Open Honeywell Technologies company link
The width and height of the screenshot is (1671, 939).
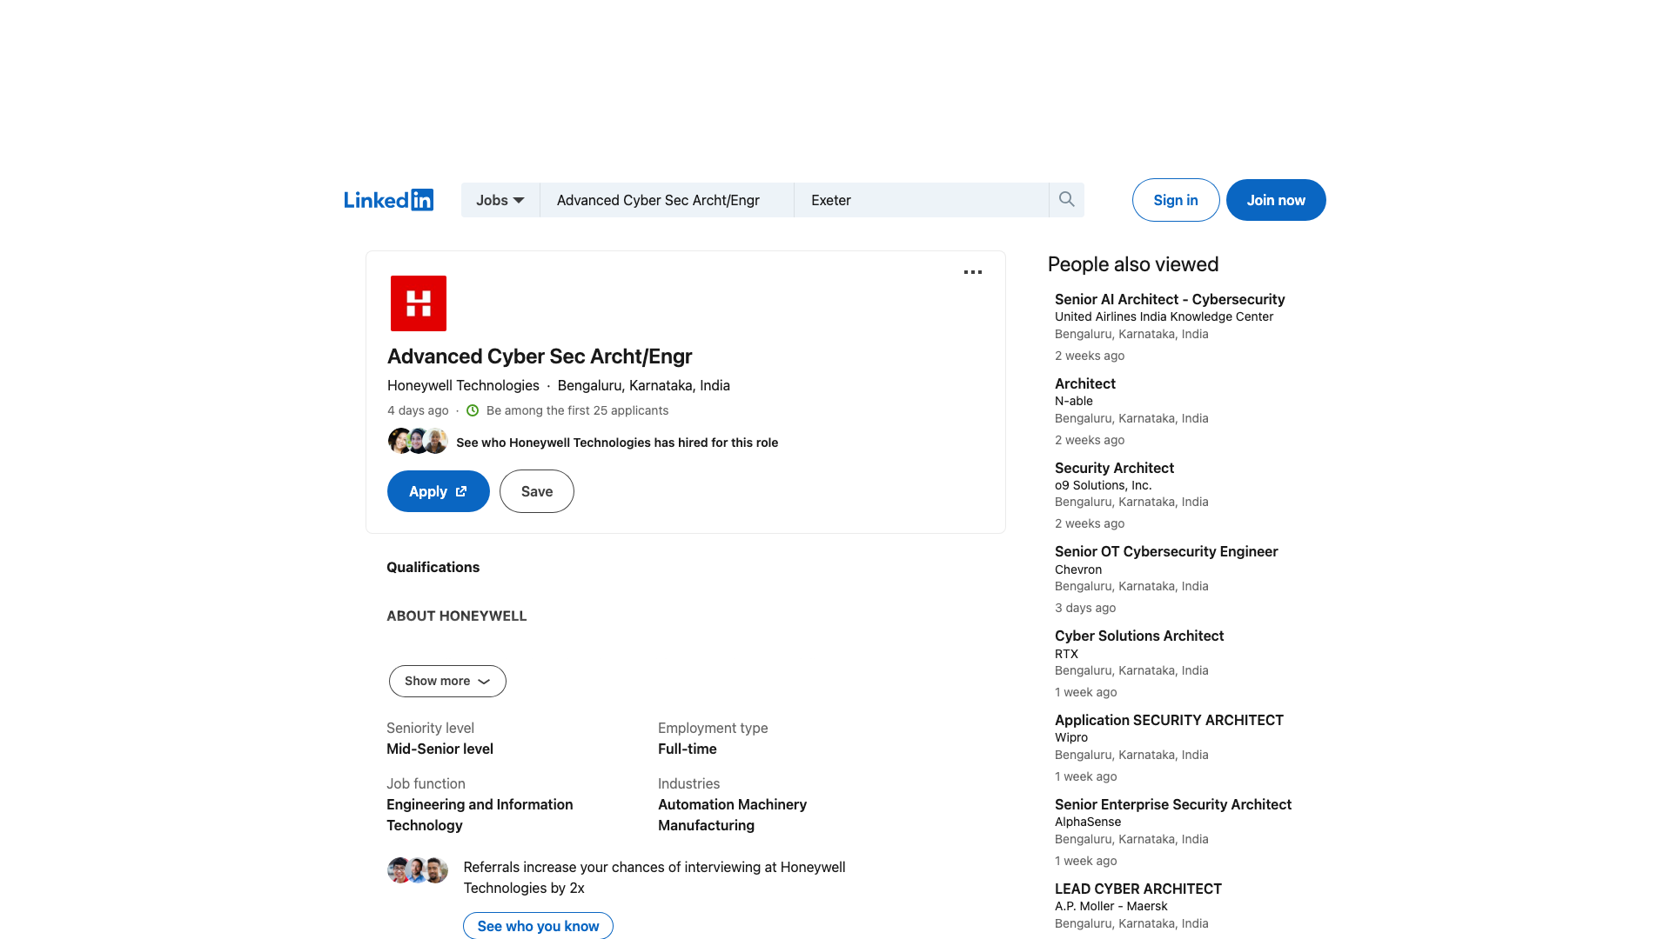click(463, 385)
